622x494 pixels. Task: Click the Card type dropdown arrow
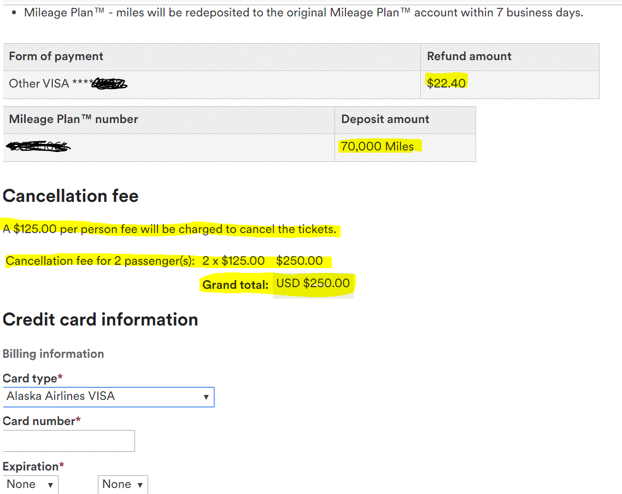click(206, 397)
